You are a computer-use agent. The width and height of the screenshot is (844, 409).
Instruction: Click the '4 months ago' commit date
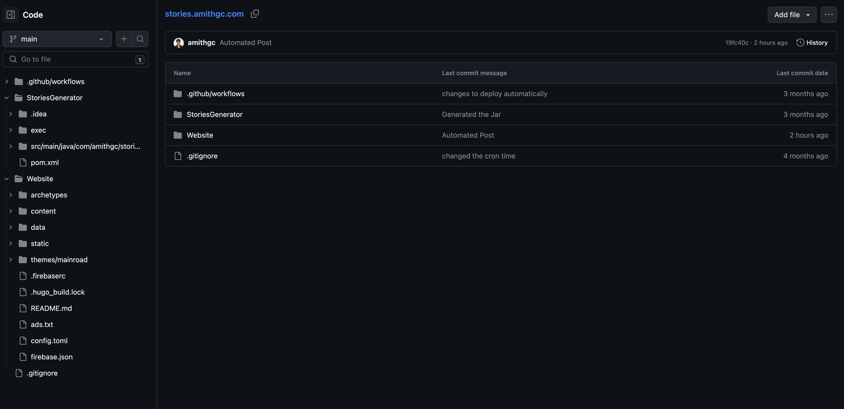pyautogui.click(x=805, y=156)
